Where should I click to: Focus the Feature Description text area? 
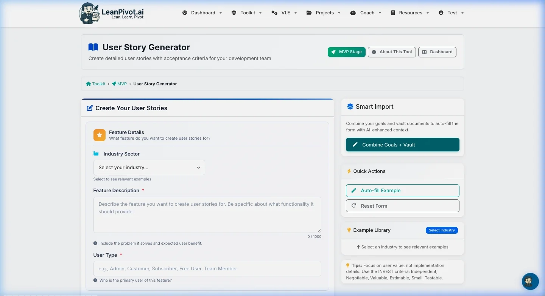click(207, 214)
